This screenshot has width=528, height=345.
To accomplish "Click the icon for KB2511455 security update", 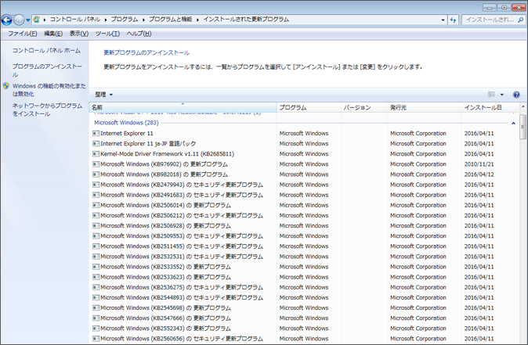I will tap(96, 246).
